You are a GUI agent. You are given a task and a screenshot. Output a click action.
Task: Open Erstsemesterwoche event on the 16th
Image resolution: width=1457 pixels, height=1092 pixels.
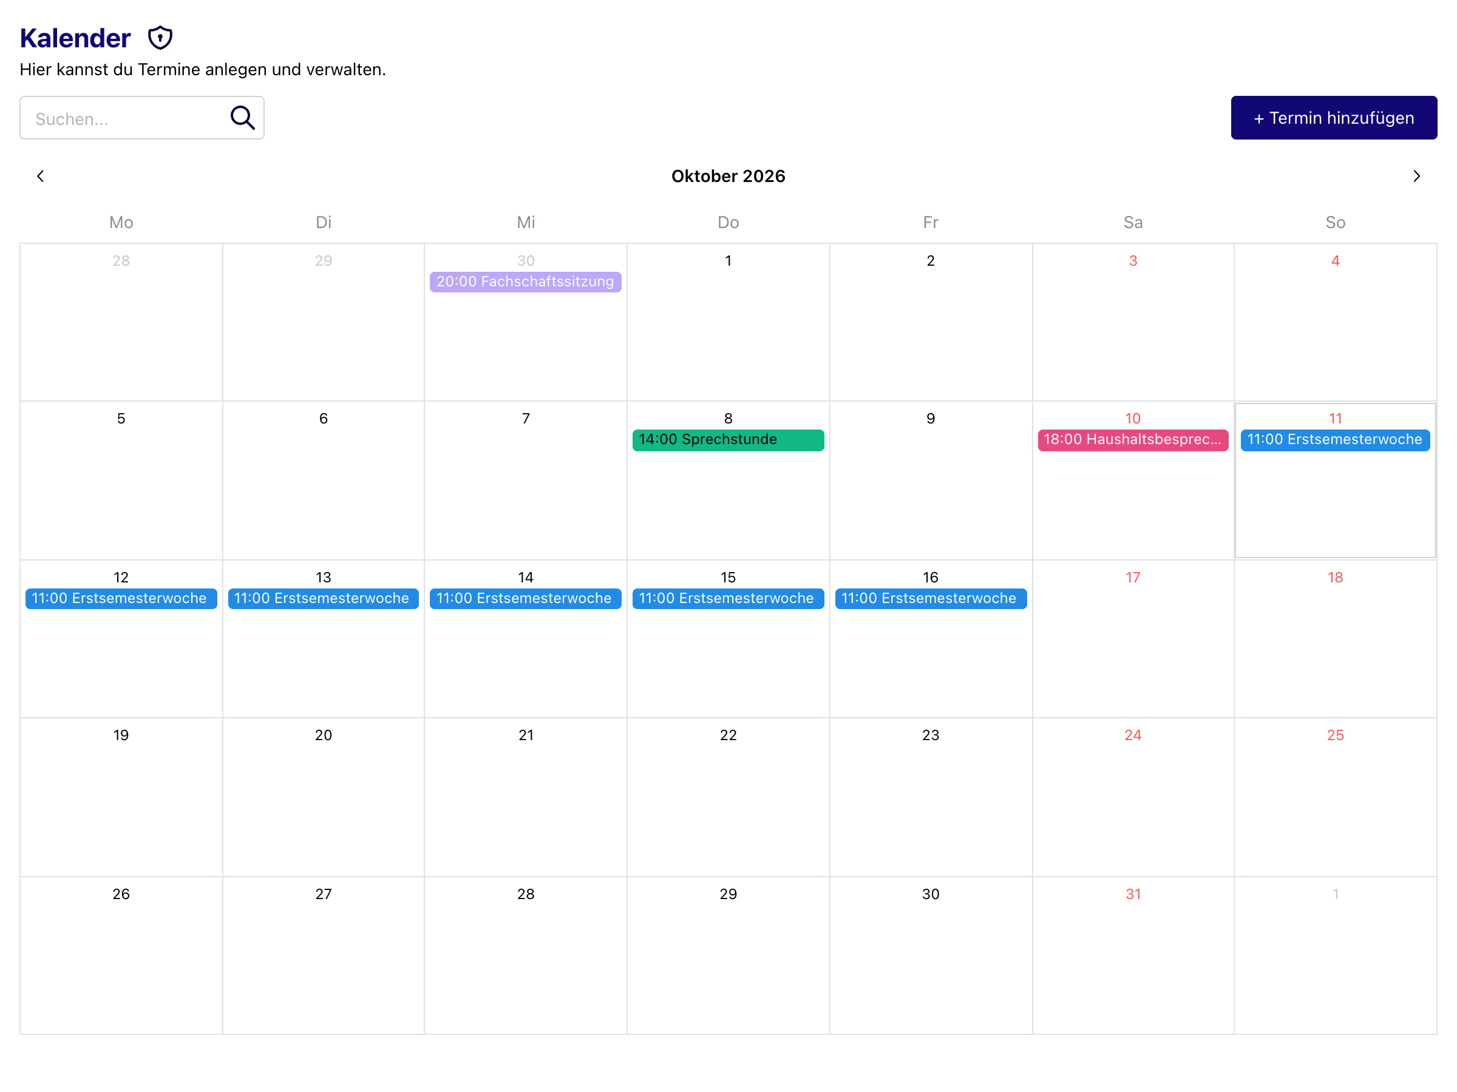[930, 598]
